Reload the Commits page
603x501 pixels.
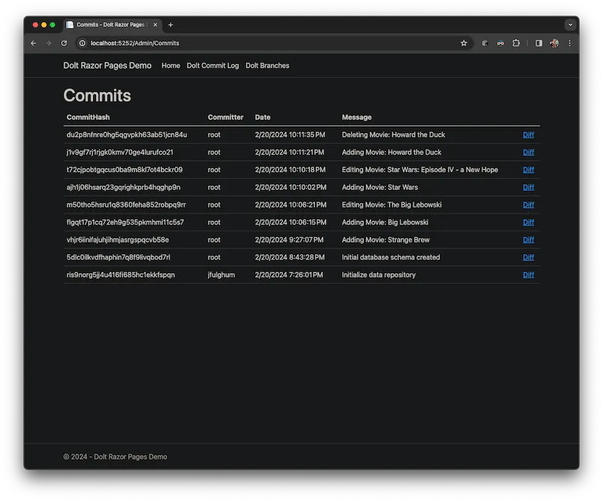pos(64,43)
